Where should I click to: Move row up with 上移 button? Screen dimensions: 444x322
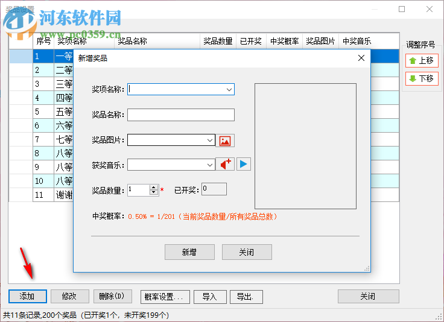coord(422,60)
